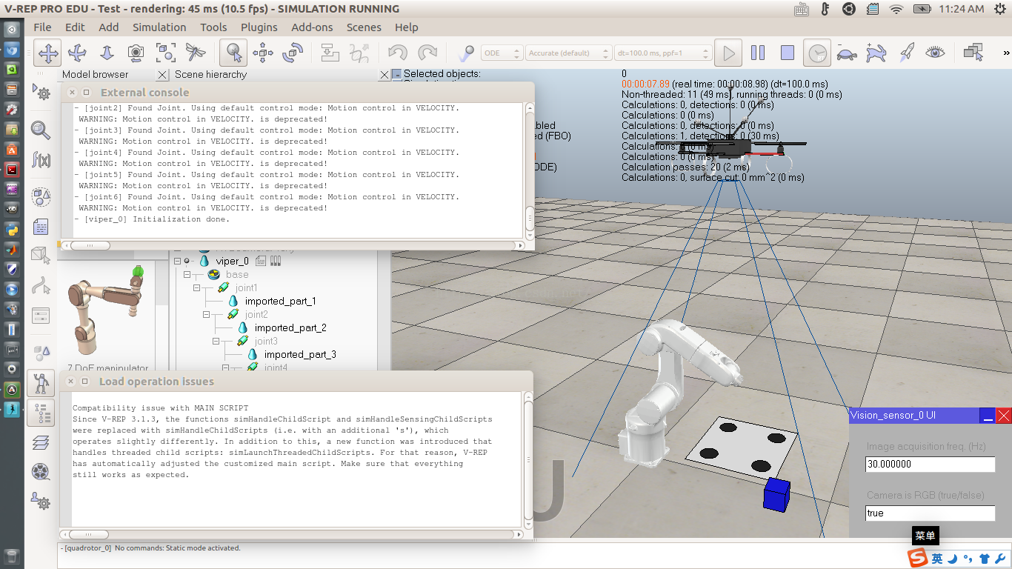The height and width of the screenshot is (569, 1012).
Task: Open the Simulation menu
Action: [159, 27]
